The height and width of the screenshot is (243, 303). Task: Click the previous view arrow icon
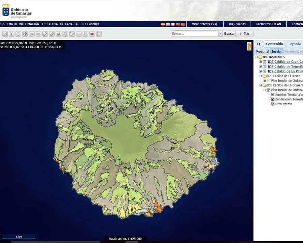(x=32, y=34)
